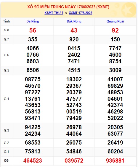Click Đắk Nông special prize 039572
Viewport: 138px width, 167px height.
pos(74,160)
